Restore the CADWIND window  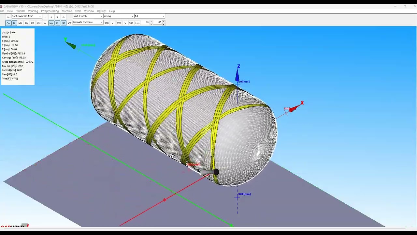405,6
